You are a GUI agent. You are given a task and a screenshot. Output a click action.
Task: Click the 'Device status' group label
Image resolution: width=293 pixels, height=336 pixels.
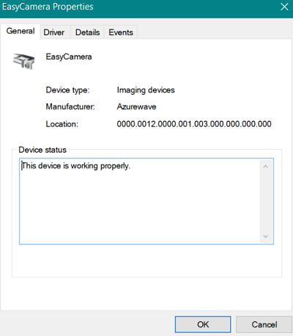point(42,150)
